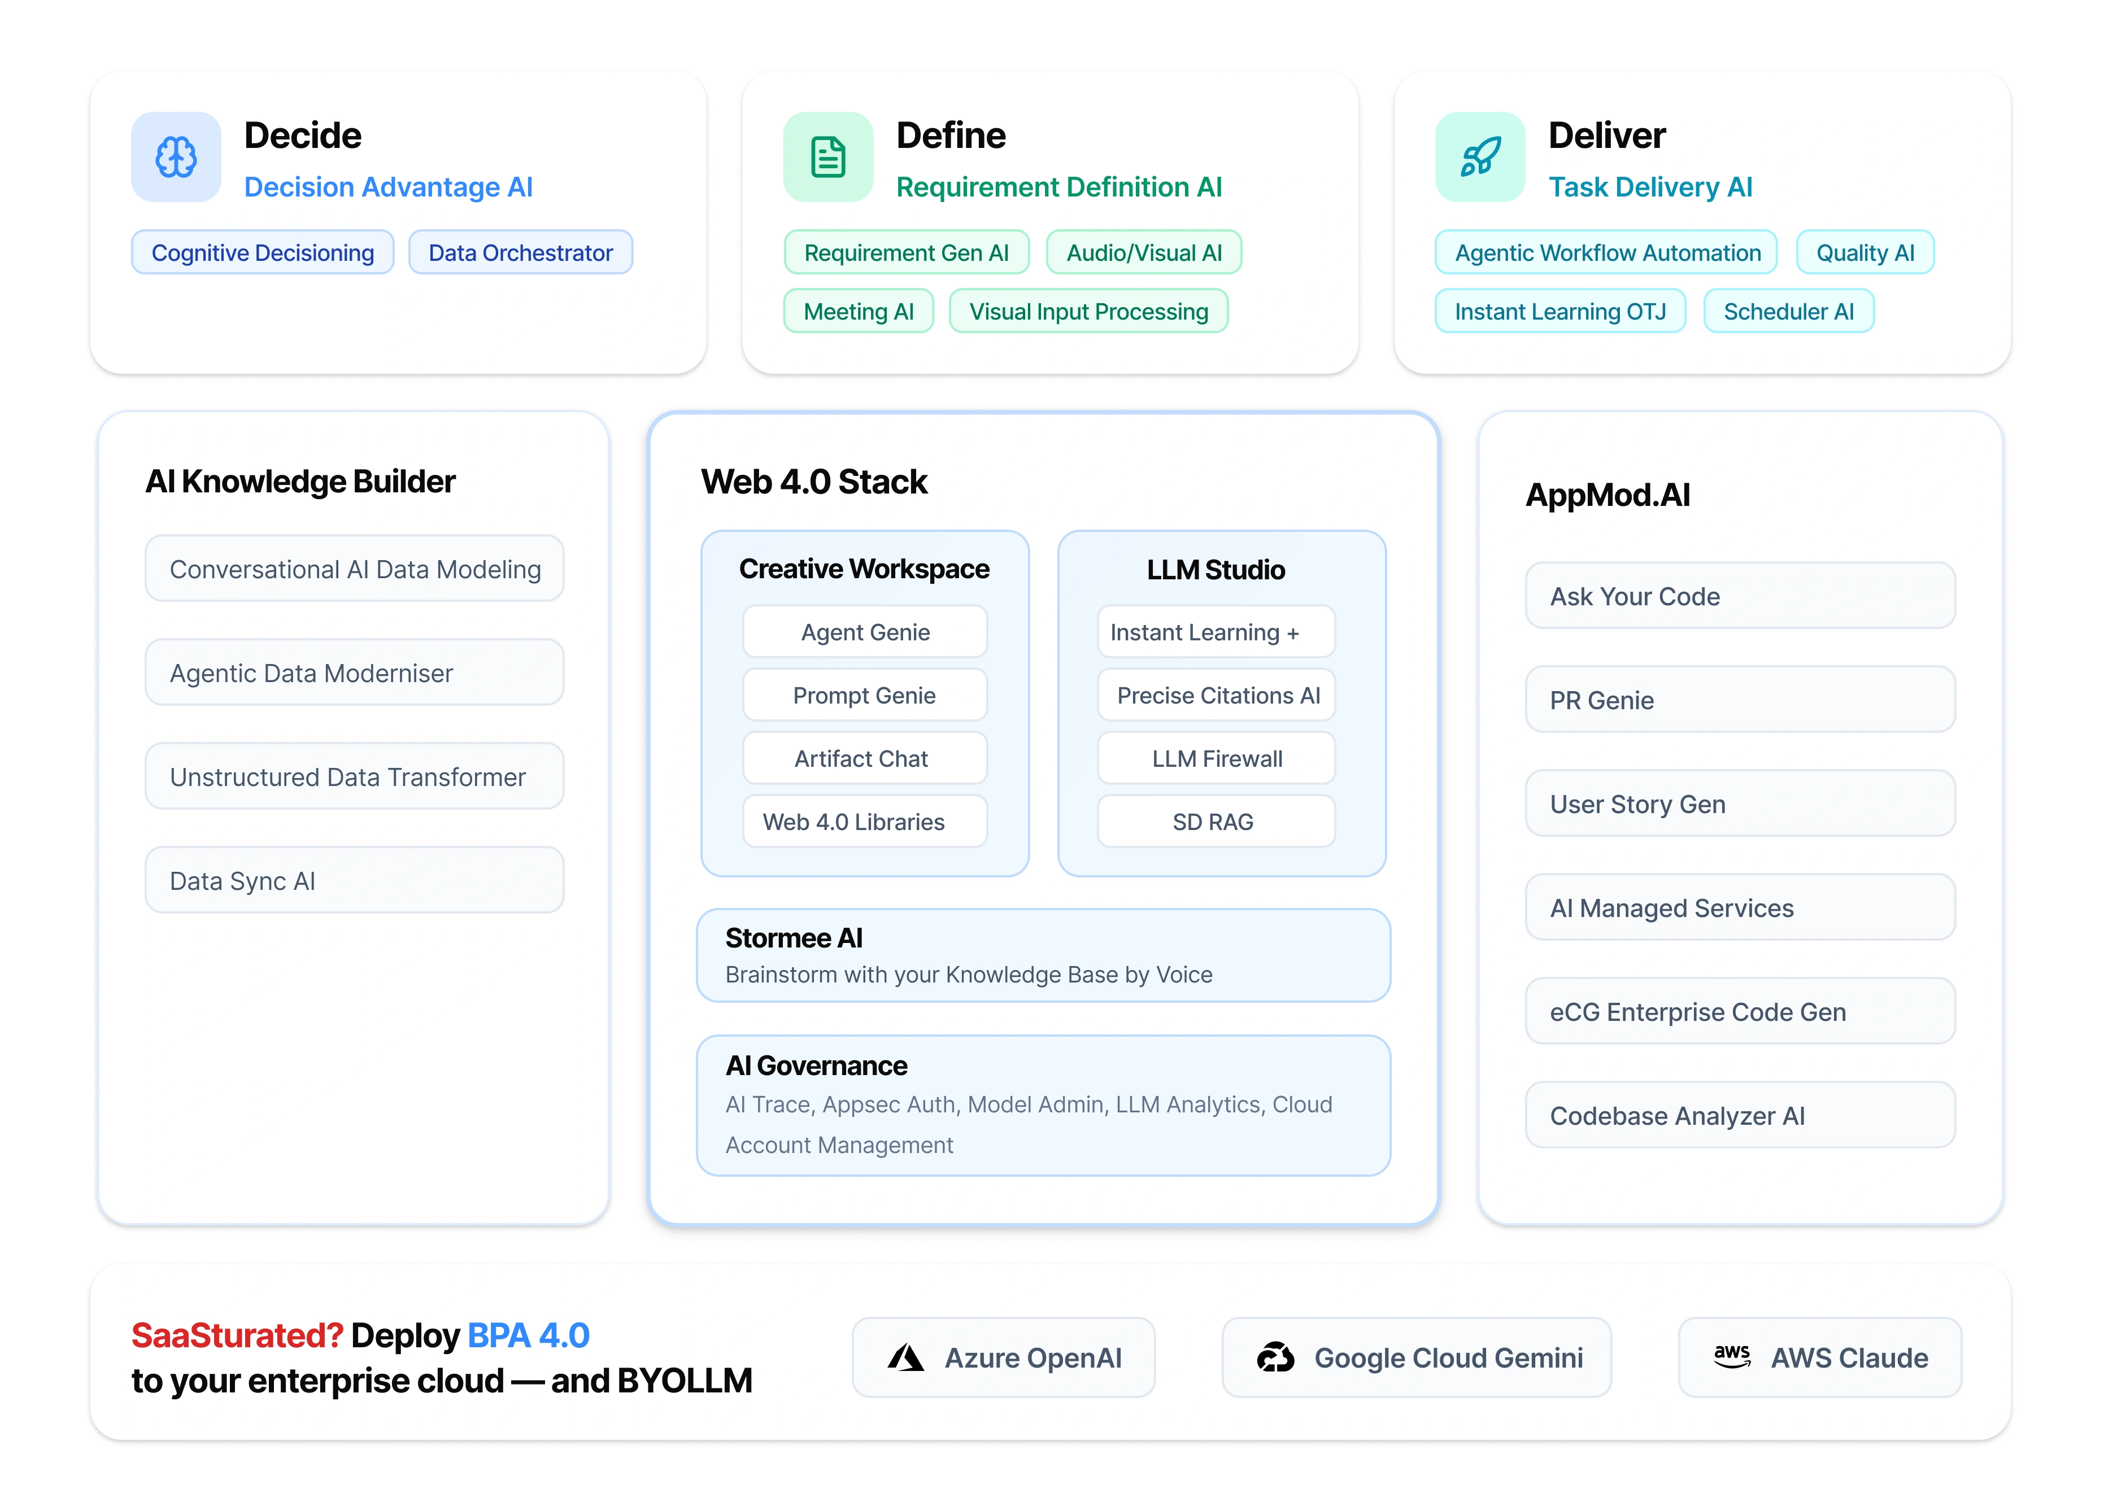
Task: Choose the AWS Claude button
Action: pos(1820,1357)
